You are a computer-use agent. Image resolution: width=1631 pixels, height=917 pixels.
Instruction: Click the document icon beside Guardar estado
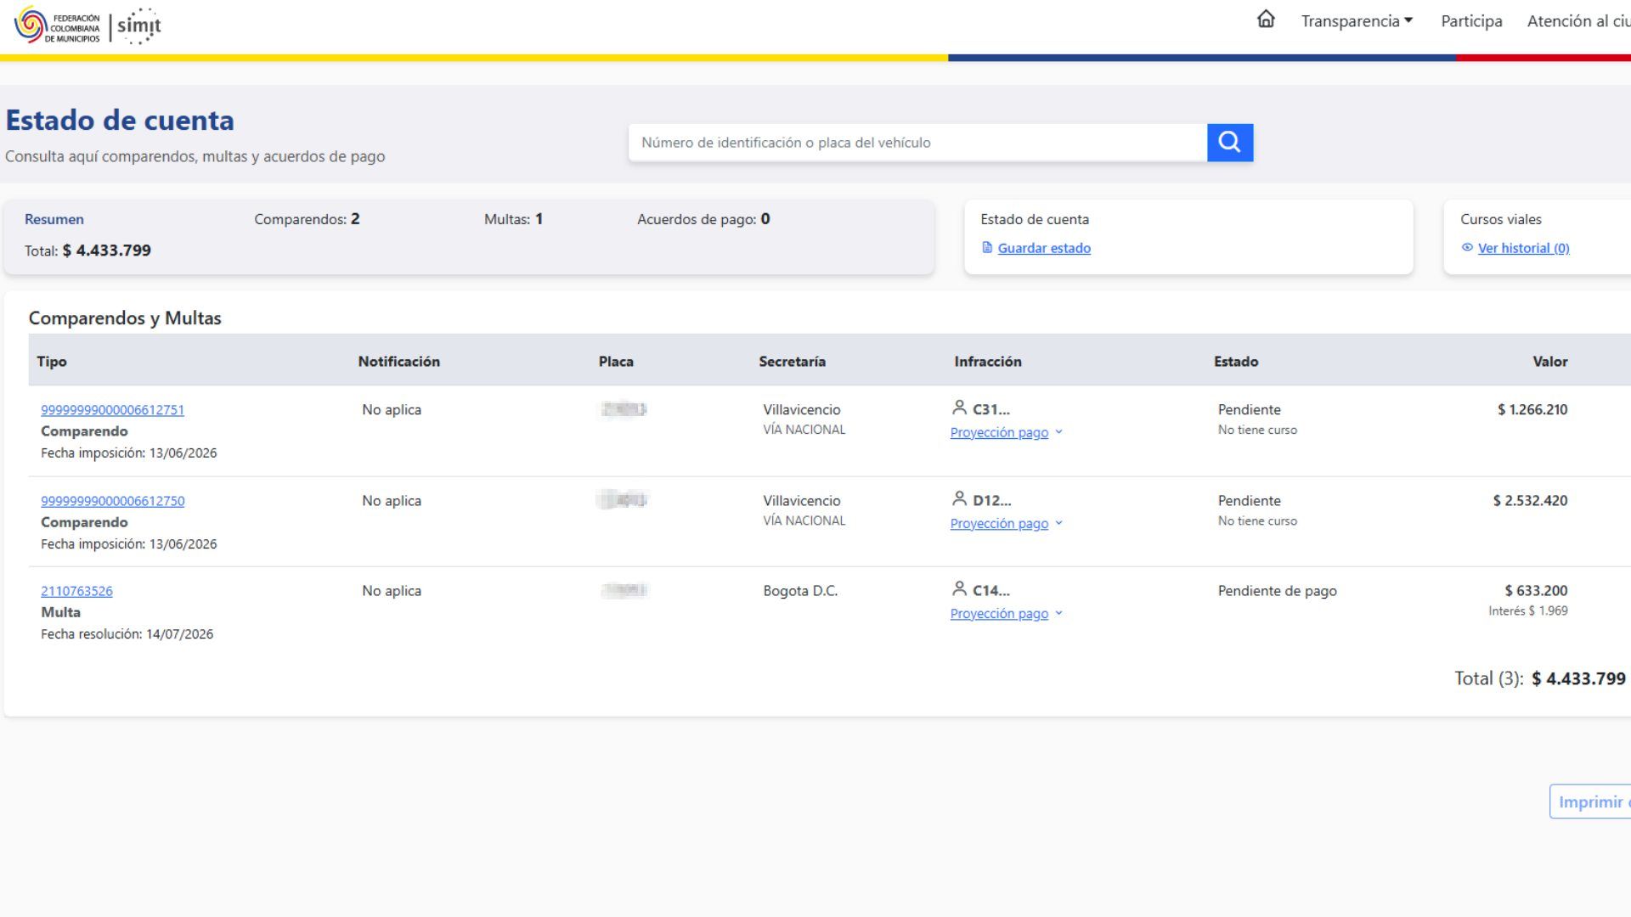[x=987, y=248]
